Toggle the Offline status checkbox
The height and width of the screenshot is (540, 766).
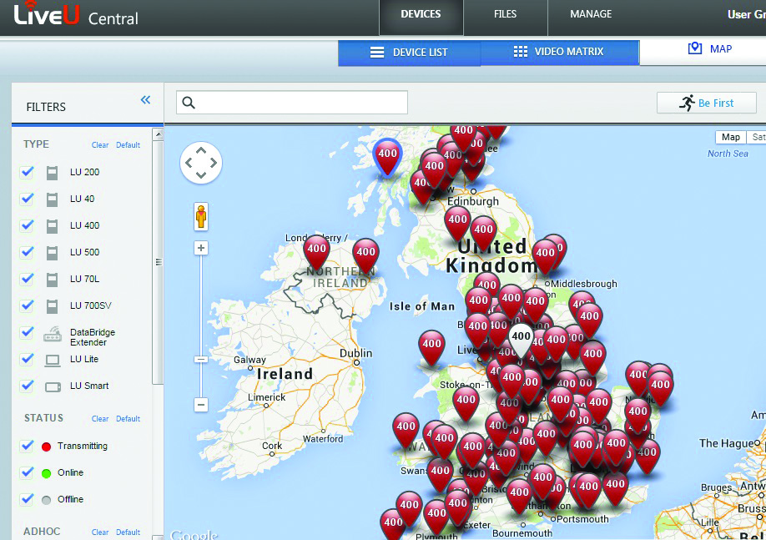click(27, 499)
